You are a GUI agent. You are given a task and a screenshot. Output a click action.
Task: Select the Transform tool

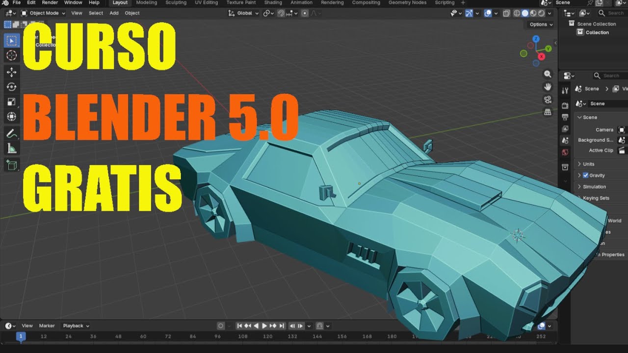(11, 117)
